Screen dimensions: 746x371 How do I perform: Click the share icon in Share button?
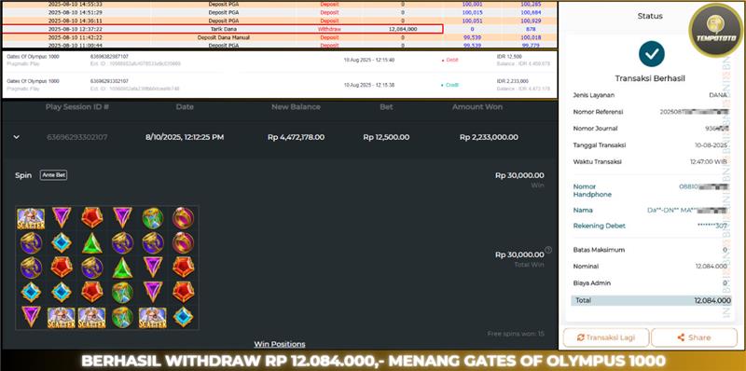pos(681,337)
